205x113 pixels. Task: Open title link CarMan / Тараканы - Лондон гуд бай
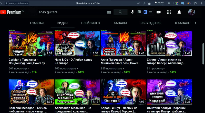(x=28, y=61)
